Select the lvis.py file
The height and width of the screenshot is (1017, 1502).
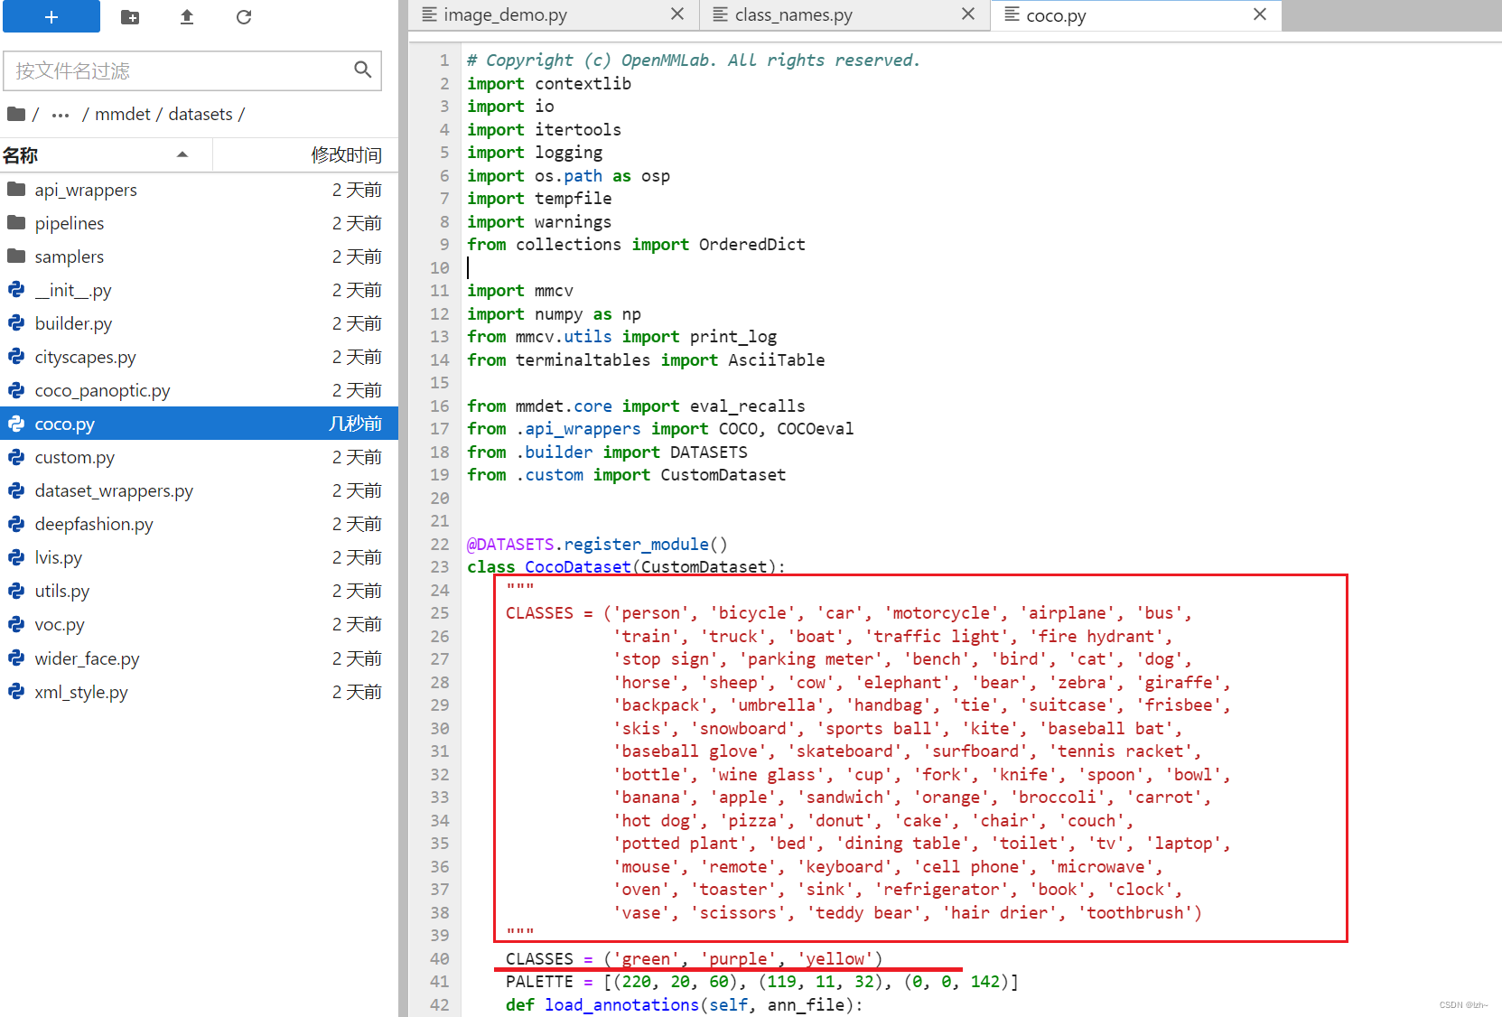[x=199, y=557]
